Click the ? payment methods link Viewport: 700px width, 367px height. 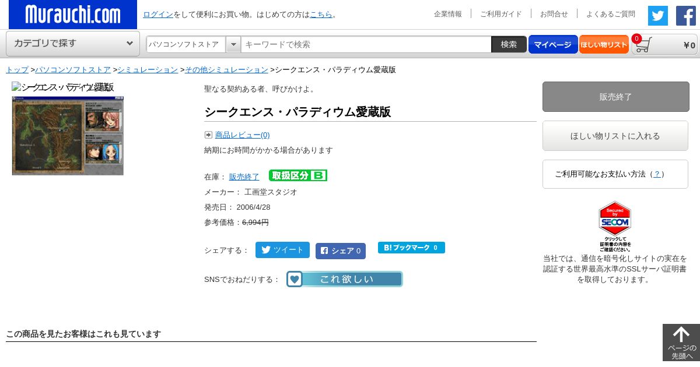point(657,174)
